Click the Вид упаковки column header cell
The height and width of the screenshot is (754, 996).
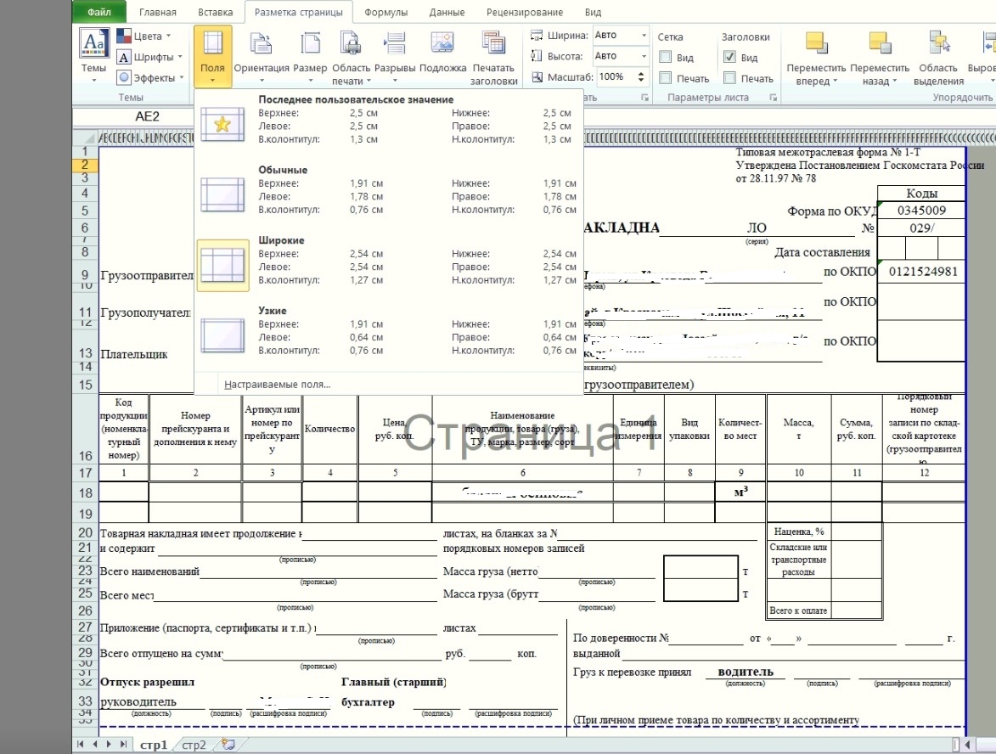[x=689, y=429]
